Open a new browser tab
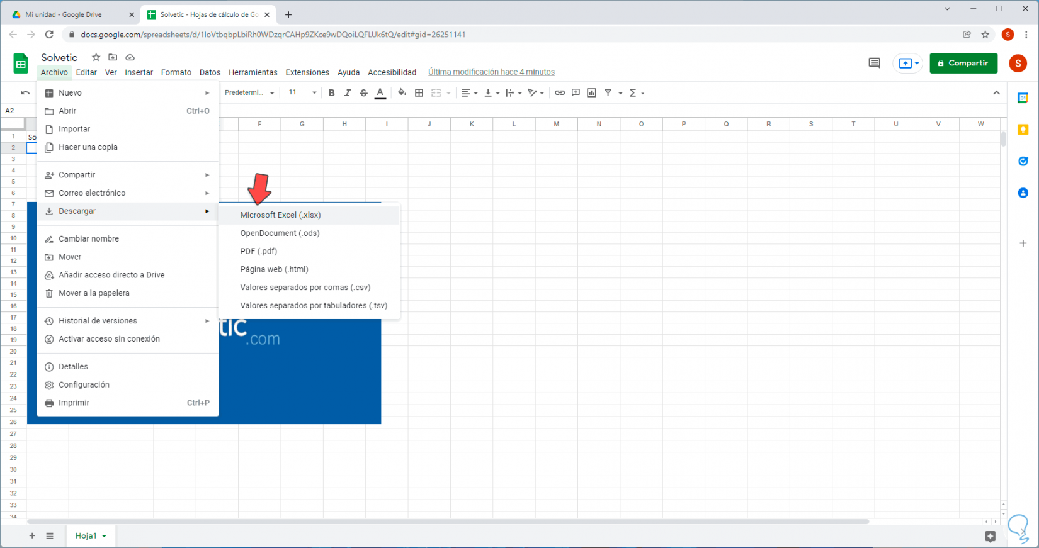This screenshot has width=1039, height=548. [288, 14]
